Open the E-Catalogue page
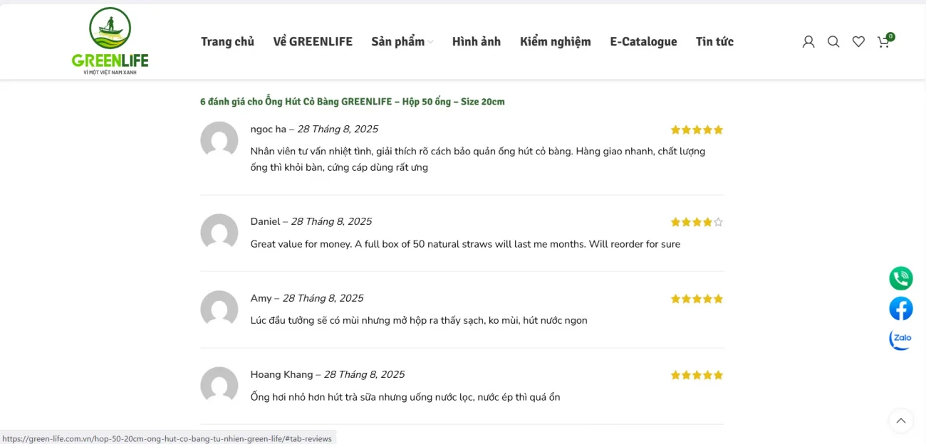 click(x=643, y=41)
